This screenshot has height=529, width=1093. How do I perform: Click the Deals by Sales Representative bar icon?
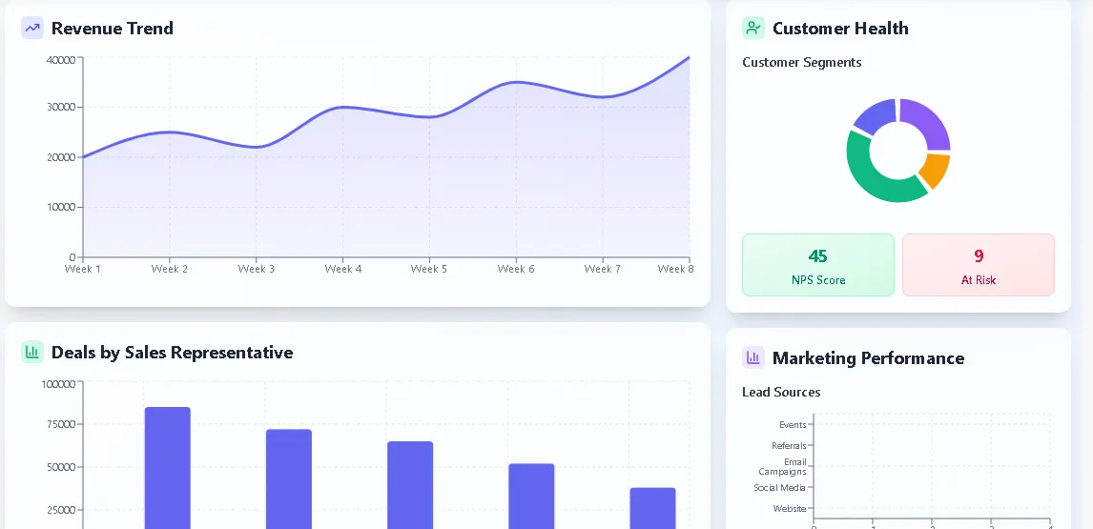tap(32, 352)
